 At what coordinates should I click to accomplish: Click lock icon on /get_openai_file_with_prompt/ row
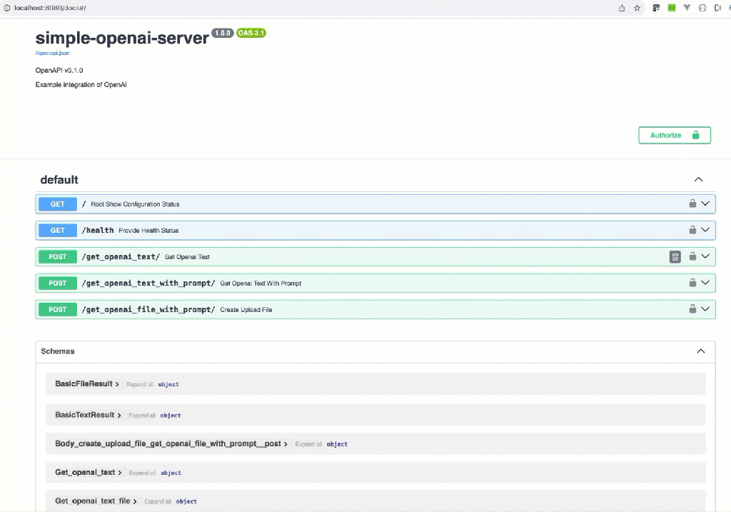coord(692,309)
